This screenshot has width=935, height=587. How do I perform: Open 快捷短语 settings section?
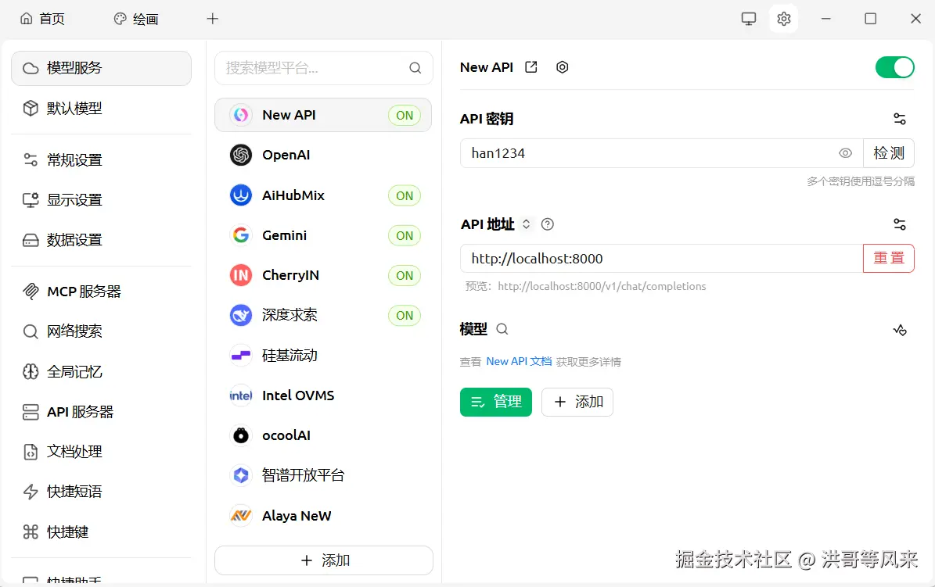[x=102, y=492]
